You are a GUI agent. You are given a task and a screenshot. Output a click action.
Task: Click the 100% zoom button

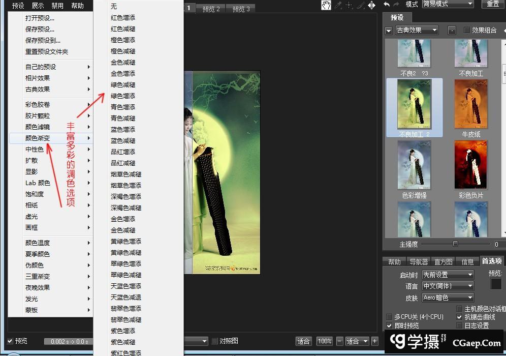pos(324,341)
